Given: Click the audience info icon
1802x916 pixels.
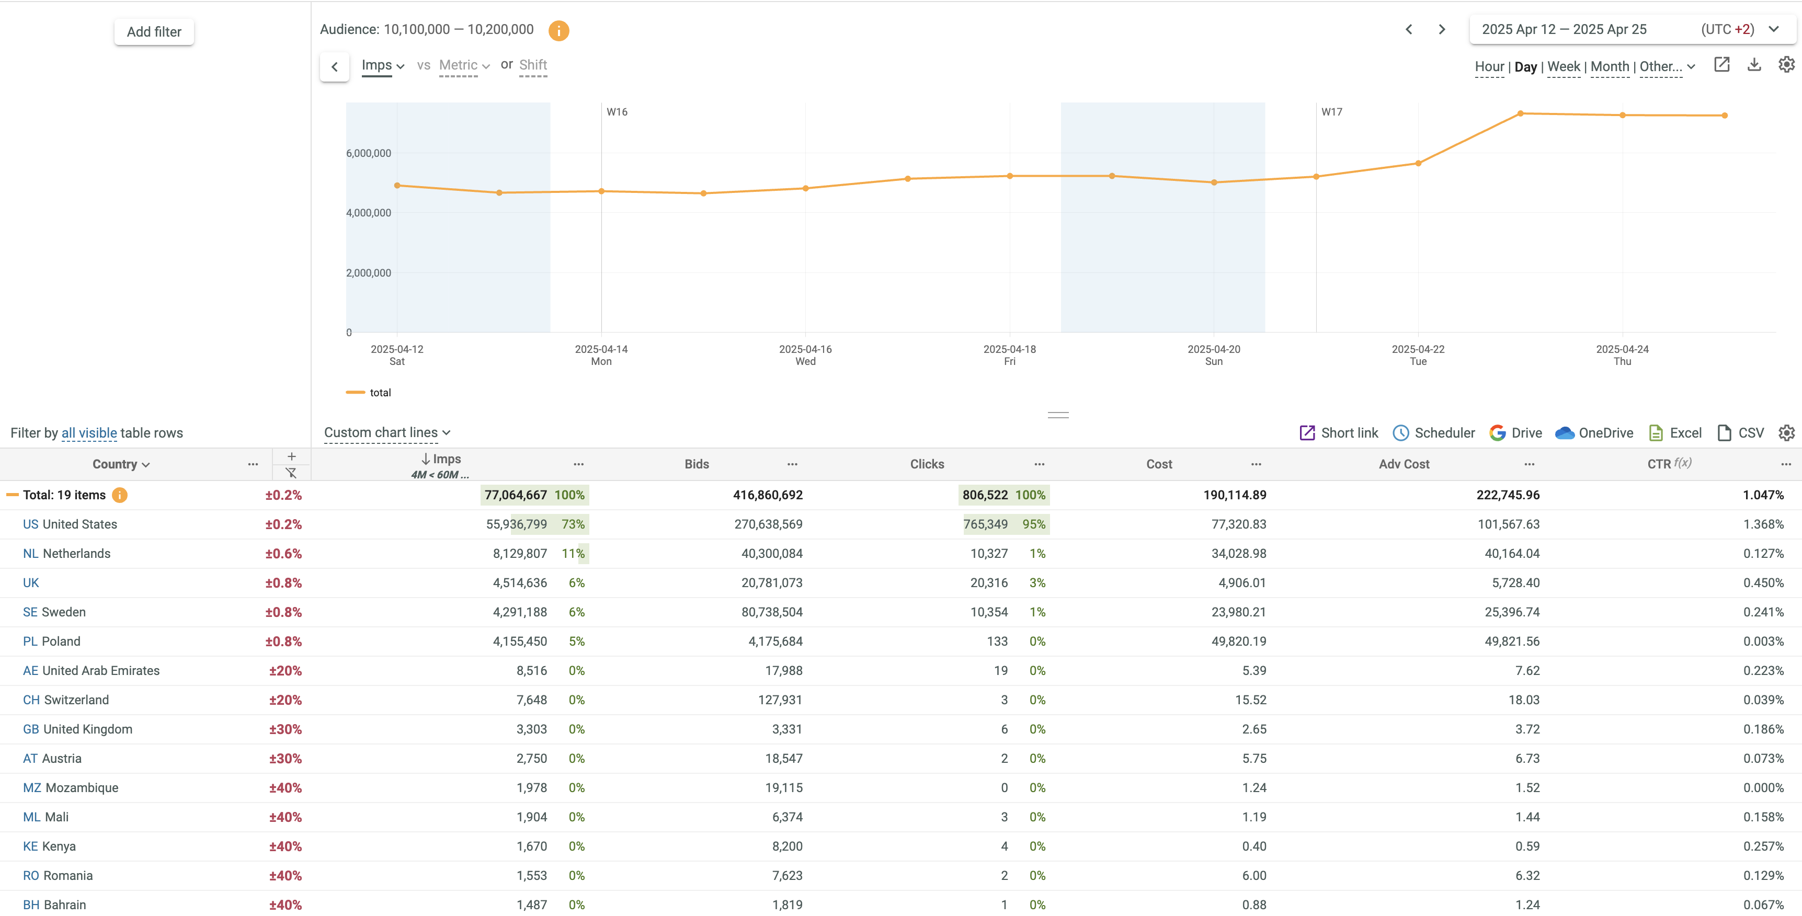Looking at the screenshot, I should point(558,30).
